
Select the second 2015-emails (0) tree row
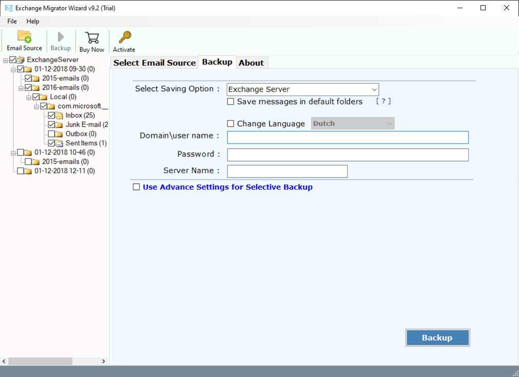tap(65, 162)
